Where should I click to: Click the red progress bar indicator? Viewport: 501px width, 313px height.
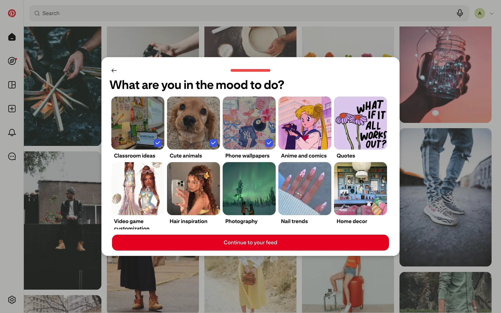click(250, 70)
